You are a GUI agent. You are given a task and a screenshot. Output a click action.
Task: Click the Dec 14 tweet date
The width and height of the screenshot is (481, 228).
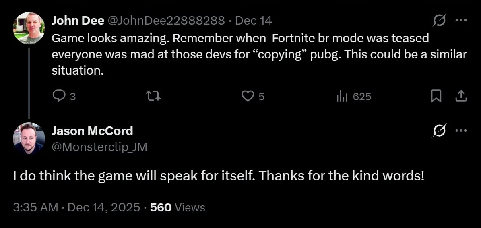(x=253, y=21)
